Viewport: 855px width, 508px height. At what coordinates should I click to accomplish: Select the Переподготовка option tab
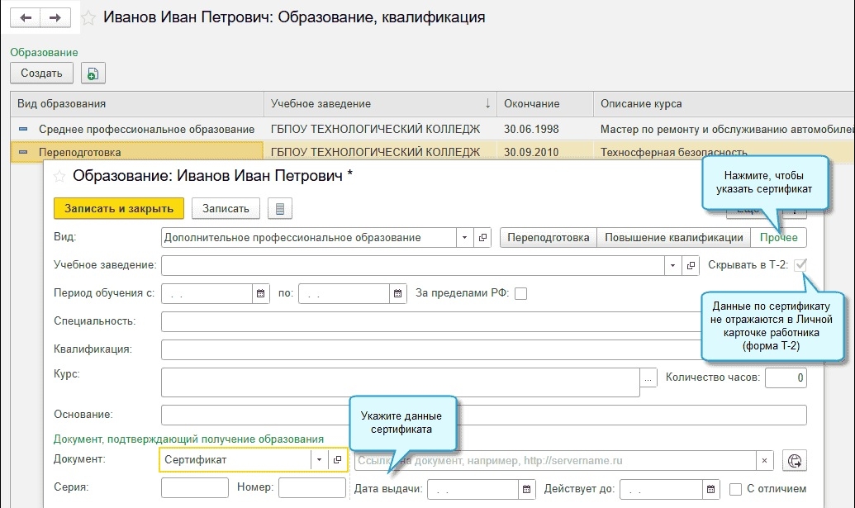pyautogui.click(x=549, y=238)
